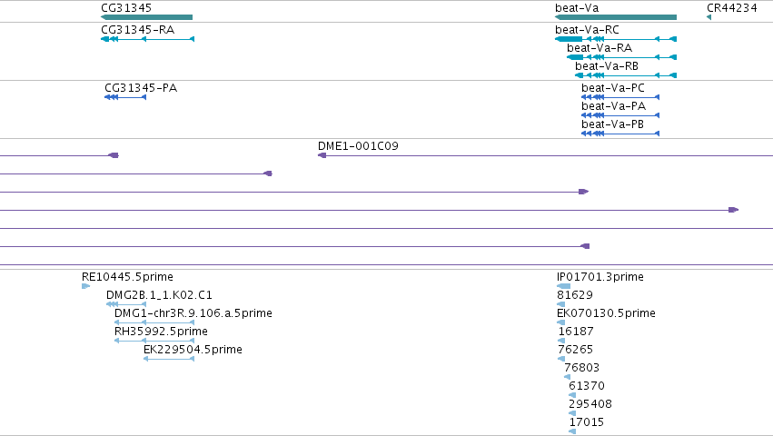
Task: Click the IP01701.3prime EST marker
Action: (563, 286)
